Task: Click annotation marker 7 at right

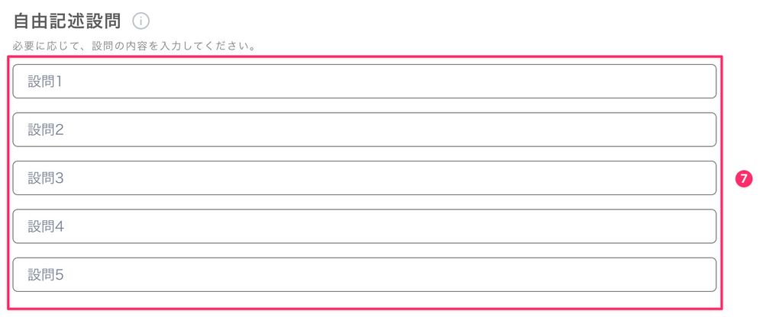Action: [x=745, y=178]
